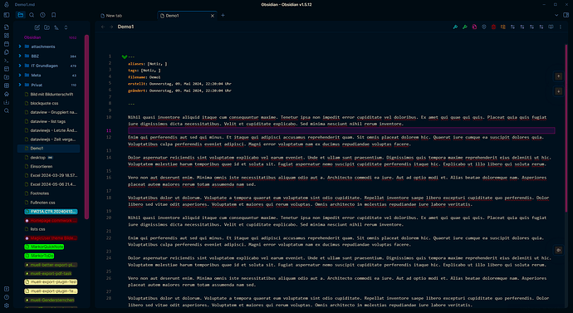573x313 pixels.
Task: Select the Demo1 file in explorer
Action: pyautogui.click(x=48, y=149)
